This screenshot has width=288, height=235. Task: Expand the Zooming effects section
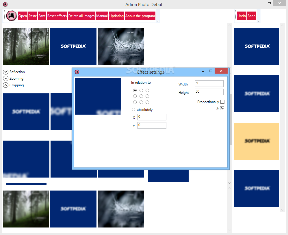point(6,79)
